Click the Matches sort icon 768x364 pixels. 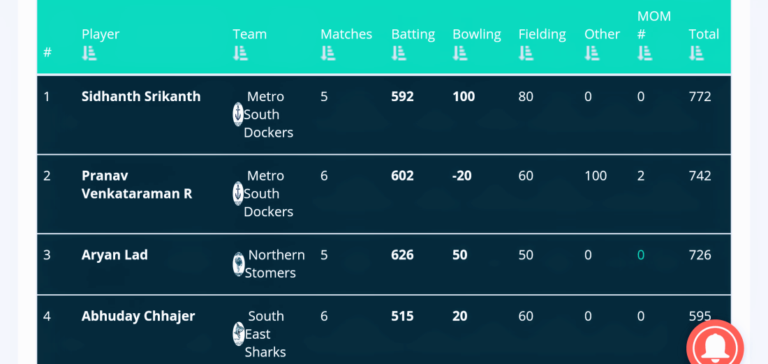pyautogui.click(x=328, y=53)
